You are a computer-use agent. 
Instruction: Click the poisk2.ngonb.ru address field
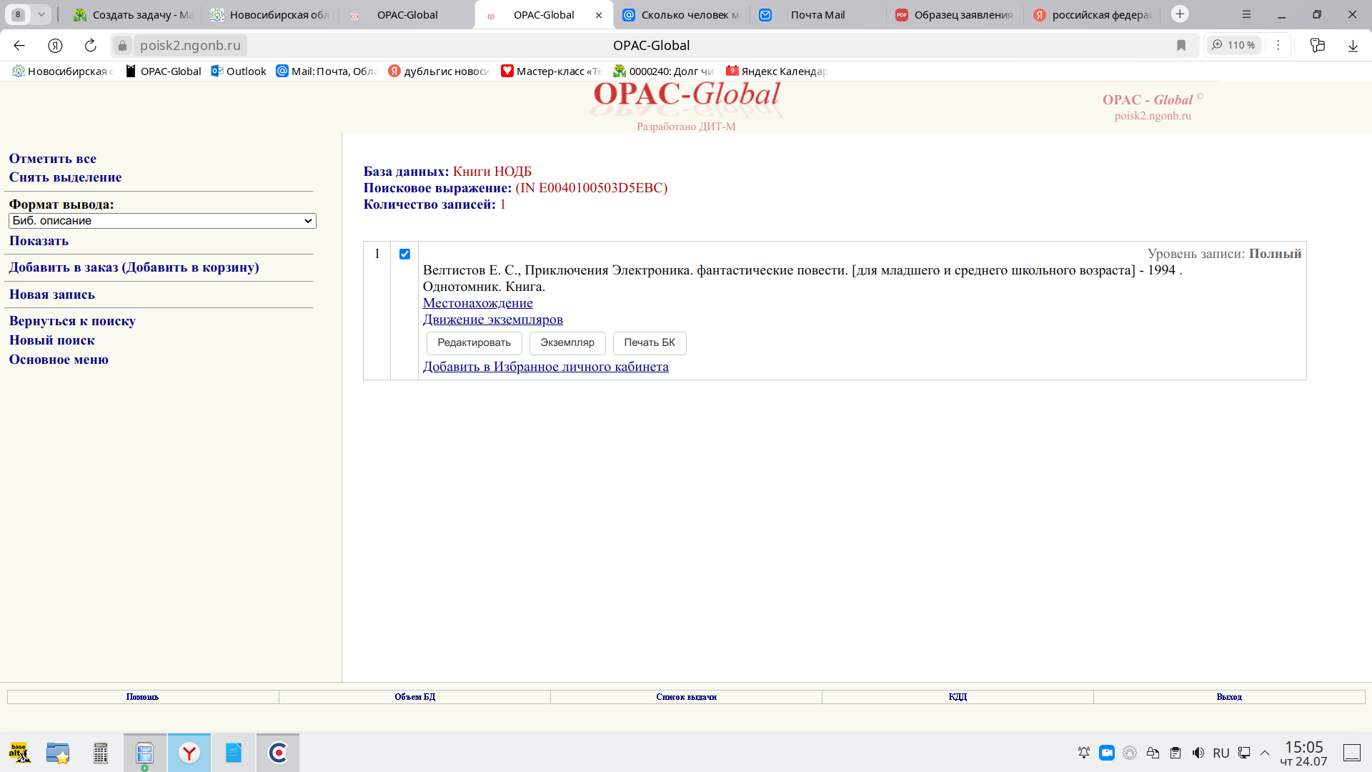[x=190, y=46]
